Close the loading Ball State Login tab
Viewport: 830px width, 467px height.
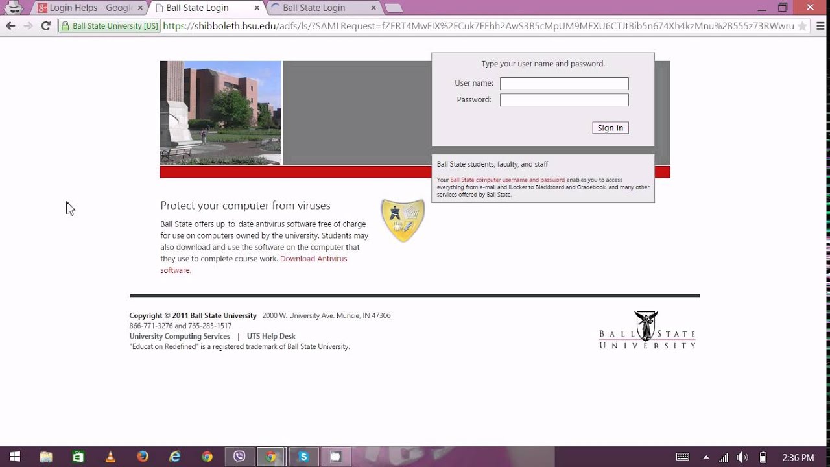[x=373, y=8]
